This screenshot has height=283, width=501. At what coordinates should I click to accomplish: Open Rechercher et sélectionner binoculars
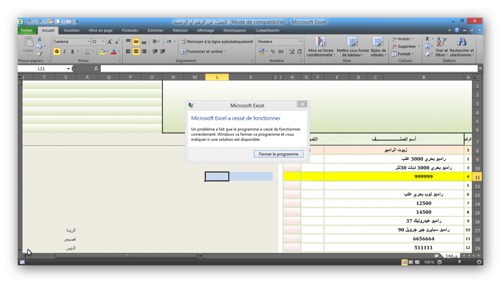point(462,47)
